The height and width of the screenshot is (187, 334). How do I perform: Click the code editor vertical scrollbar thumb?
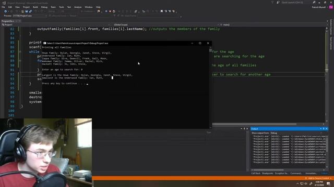(x=327, y=68)
